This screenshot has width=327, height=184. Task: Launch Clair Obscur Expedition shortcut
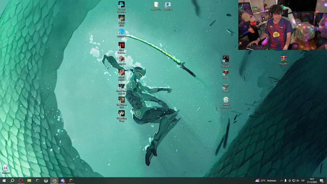(226, 62)
